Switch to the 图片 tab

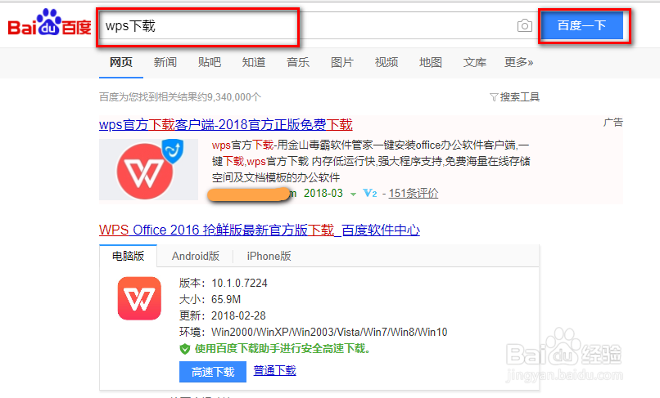coord(342,63)
